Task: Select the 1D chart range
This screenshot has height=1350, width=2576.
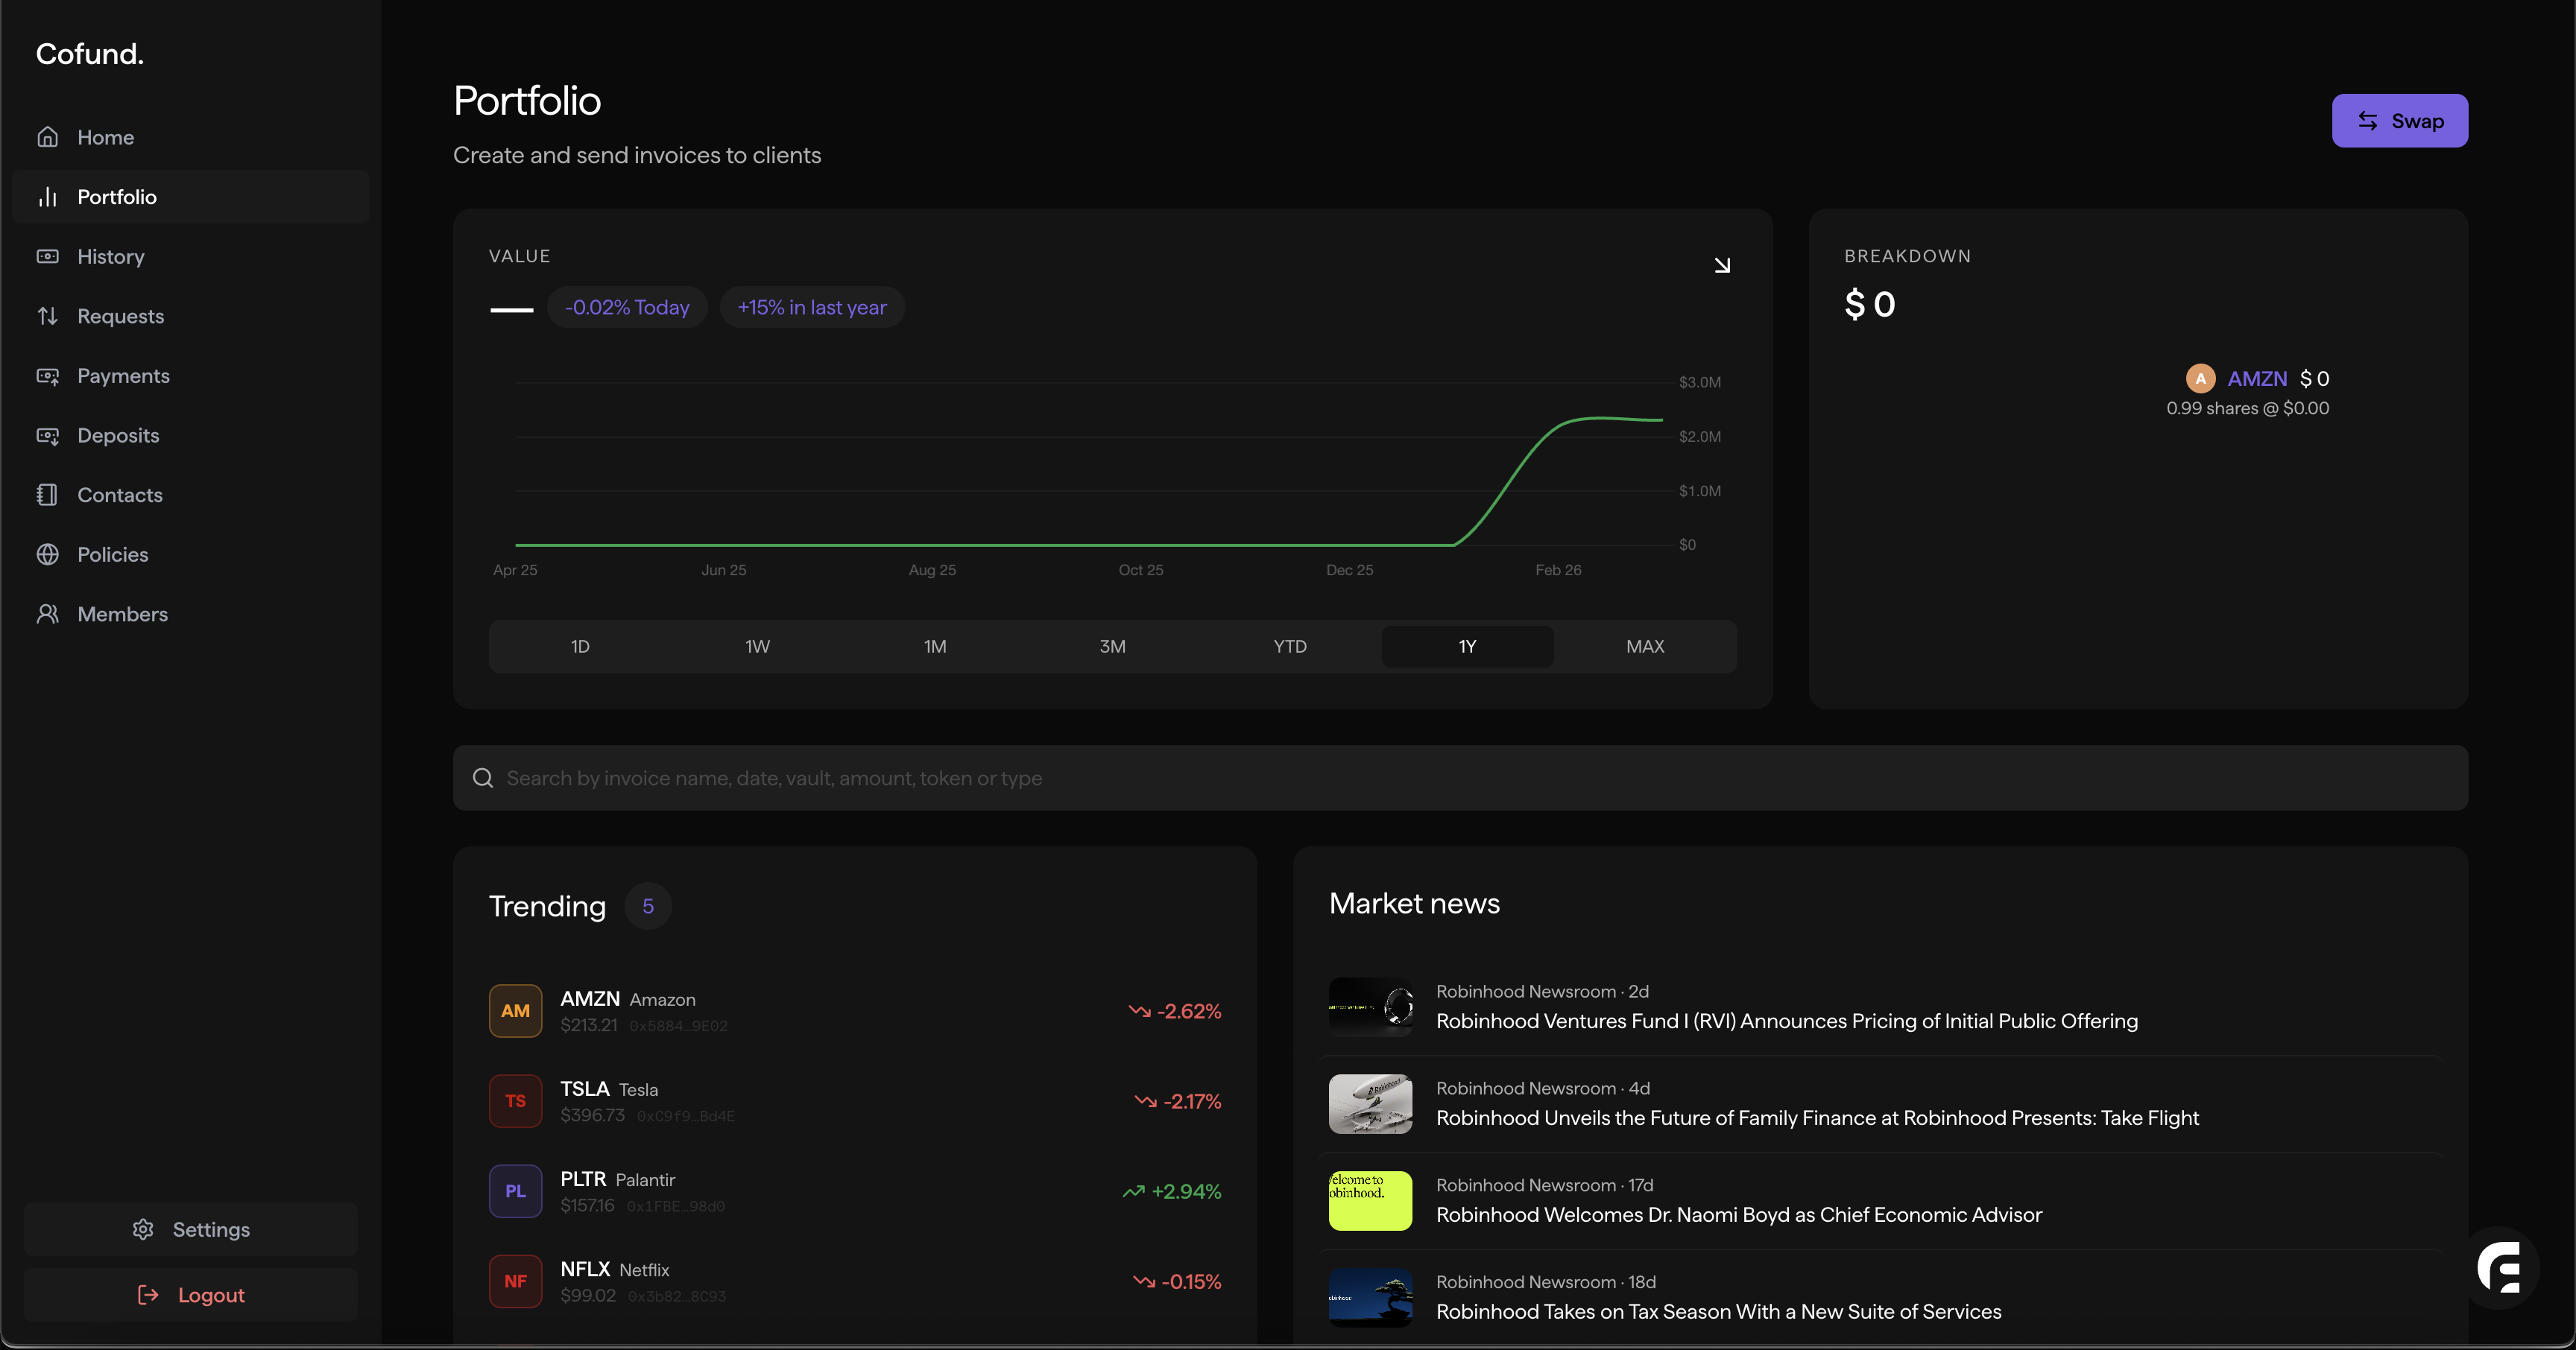Action: pos(580,647)
